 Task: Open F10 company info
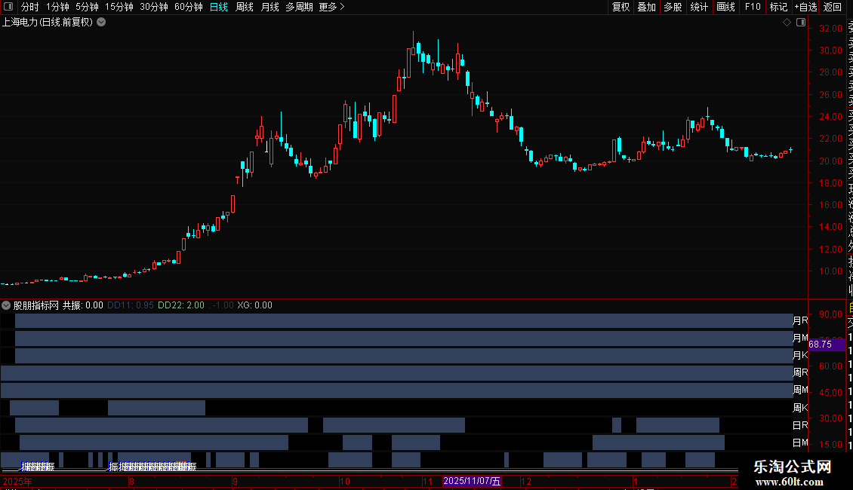click(x=753, y=7)
